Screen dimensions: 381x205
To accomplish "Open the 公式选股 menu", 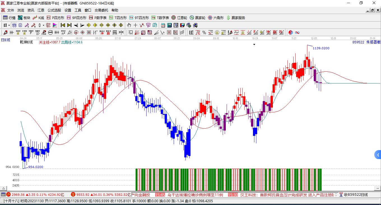I will (54, 10).
